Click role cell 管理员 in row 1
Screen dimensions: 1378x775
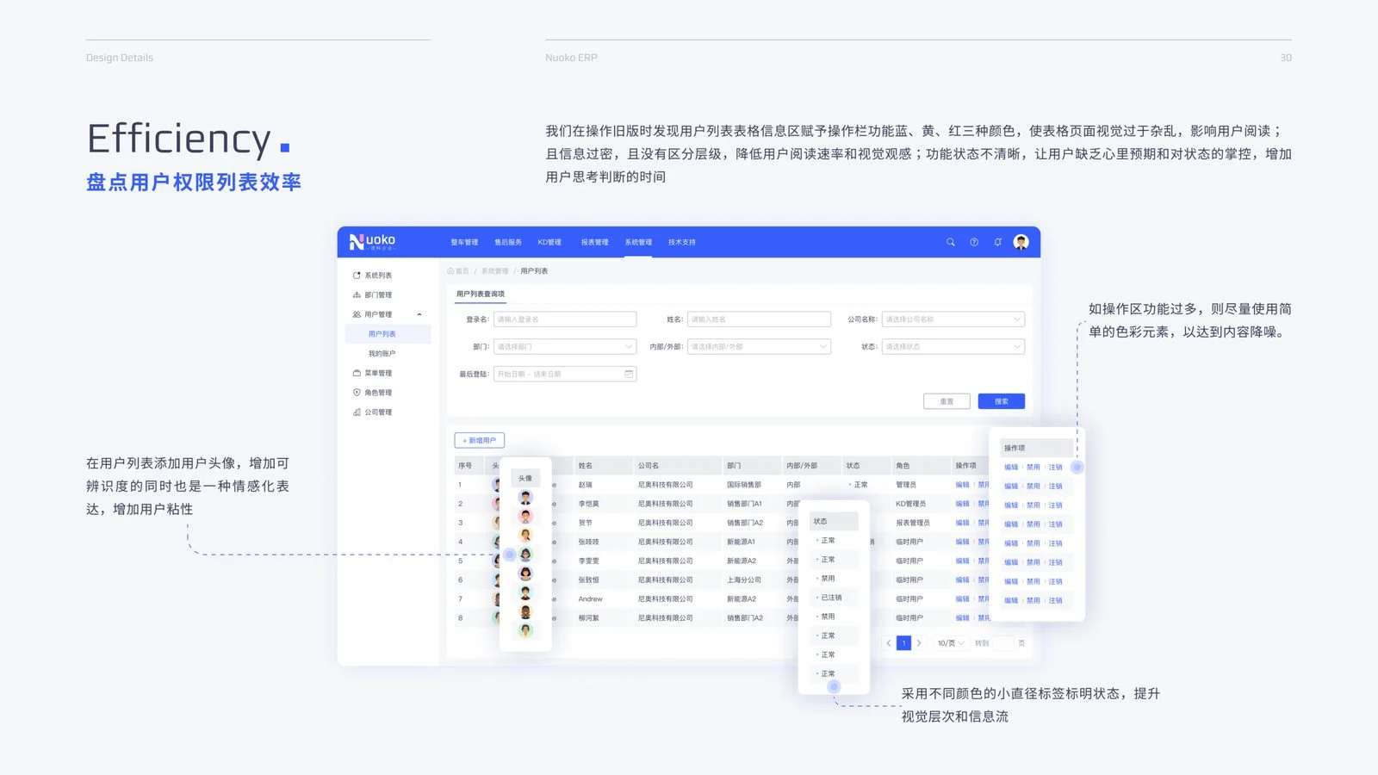coord(906,485)
